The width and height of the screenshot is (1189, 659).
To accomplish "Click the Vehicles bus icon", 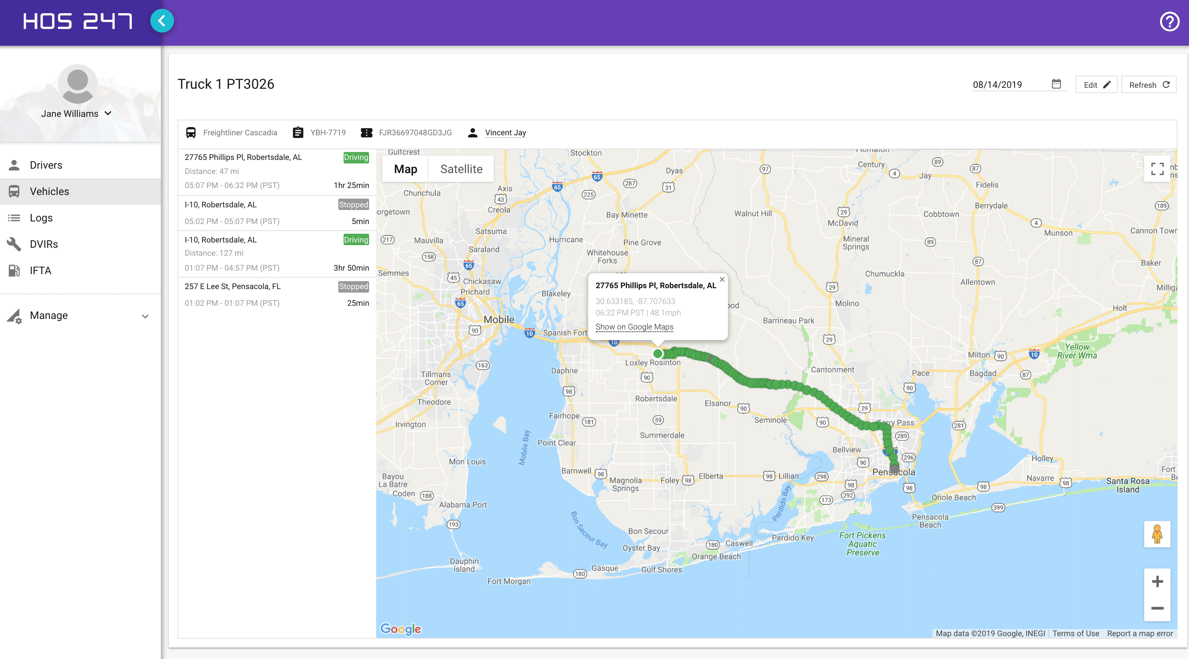I will 14,191.
